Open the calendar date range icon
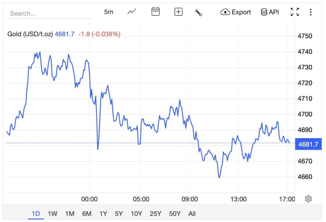The width and height of the screenshot is (326, 222). point(155,12)
